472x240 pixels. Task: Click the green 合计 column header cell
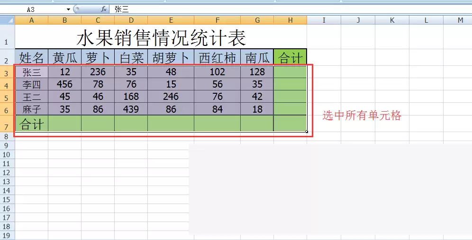(290, 57)
